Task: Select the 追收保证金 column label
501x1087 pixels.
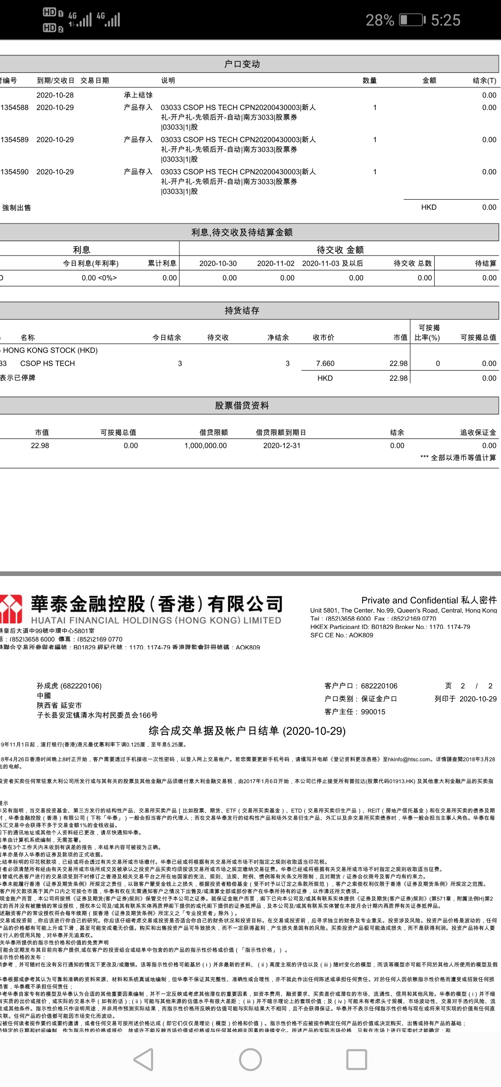Action: pyautogui.click(x=478, y=432)
